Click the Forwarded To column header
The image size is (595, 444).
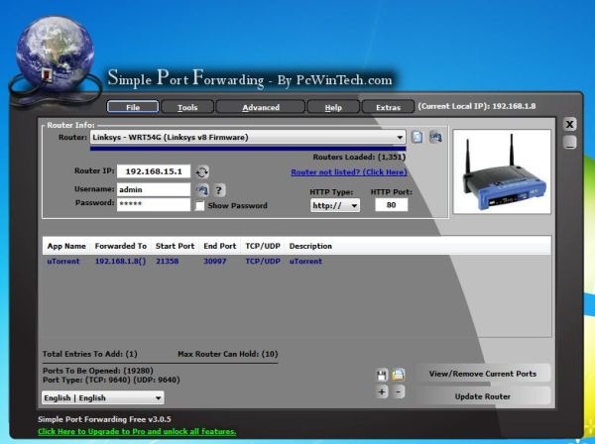coord(121,246)
